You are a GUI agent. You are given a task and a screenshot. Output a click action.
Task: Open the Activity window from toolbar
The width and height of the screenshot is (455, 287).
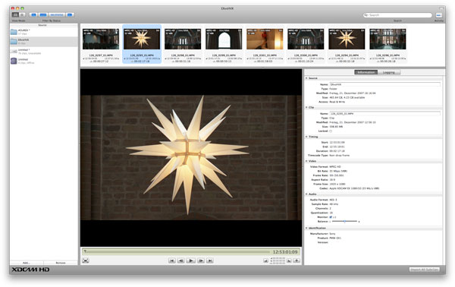439,15
